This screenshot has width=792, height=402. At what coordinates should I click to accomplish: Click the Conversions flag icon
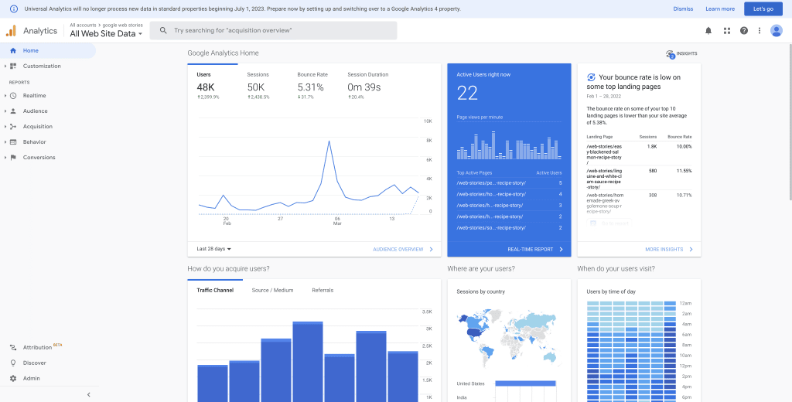pos(13,158)
